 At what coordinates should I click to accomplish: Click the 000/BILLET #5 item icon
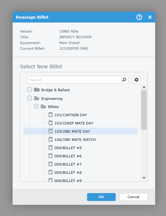[50, 148]
